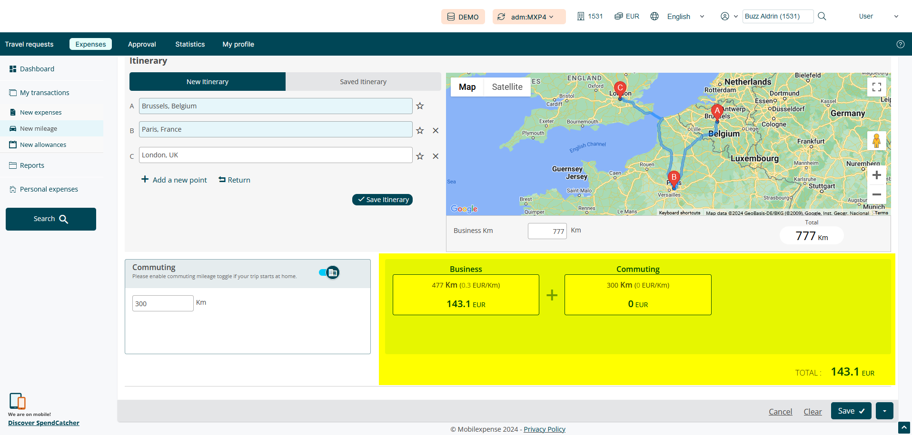Open the Save options arrow dropdown
The image size is (912, 435).
884,411
